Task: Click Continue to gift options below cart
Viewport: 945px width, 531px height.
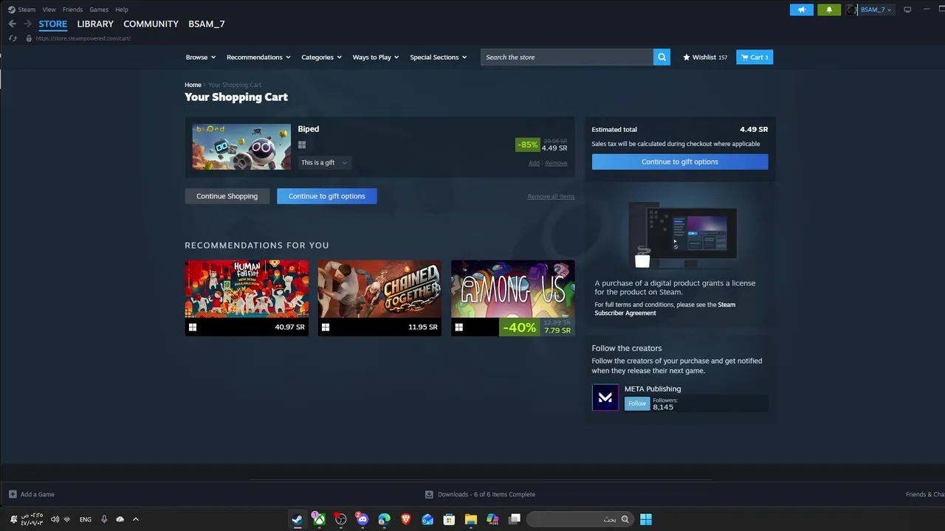Action: (x=326, y=196)
